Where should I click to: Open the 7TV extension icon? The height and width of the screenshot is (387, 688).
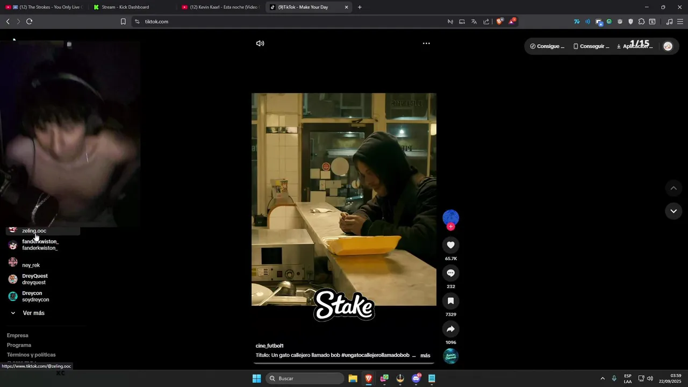tap(577, 21)
